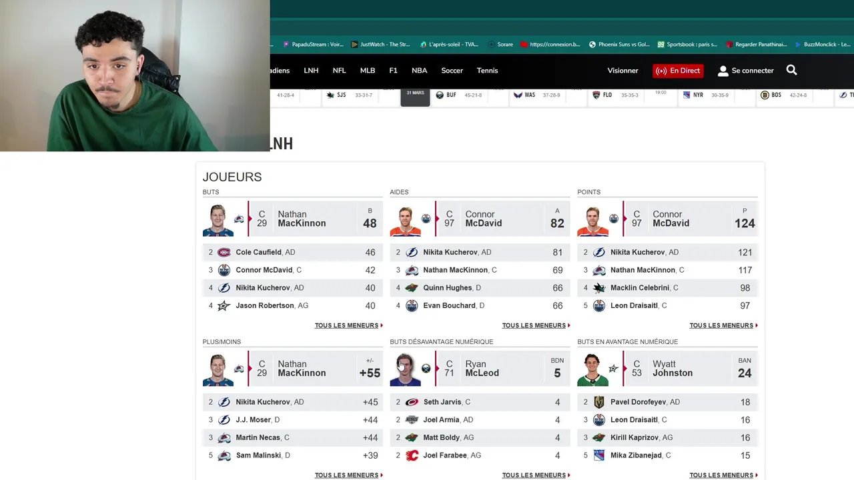Click Connor McDavid photo in Aides
Screen dimensions: 854x480
click(405, 220)
